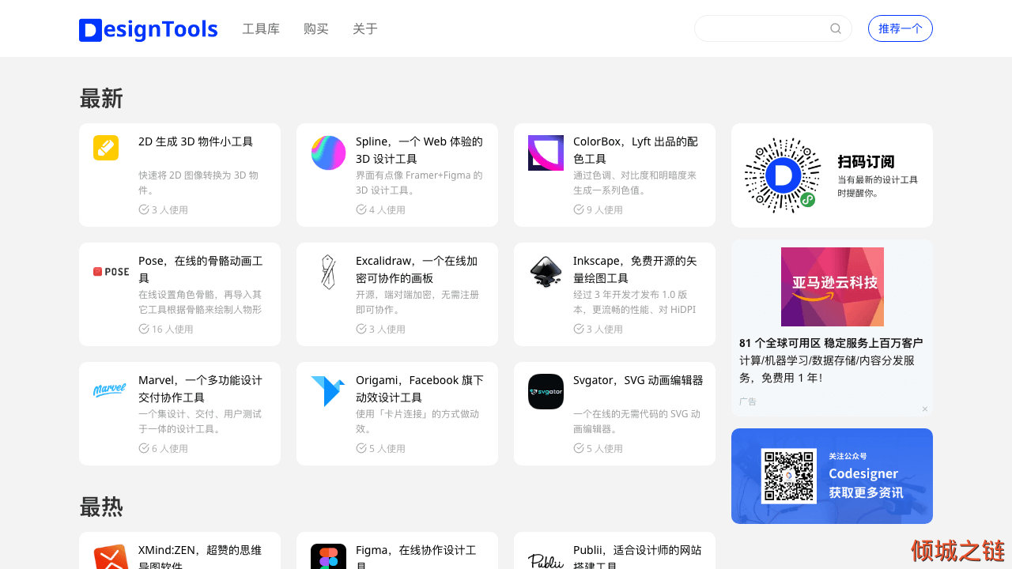The width and height of the screenshot is (1012, 569).
Task: Click the 快速将 2D 图像转换为 3D description
Action: [x=198, y=183]
